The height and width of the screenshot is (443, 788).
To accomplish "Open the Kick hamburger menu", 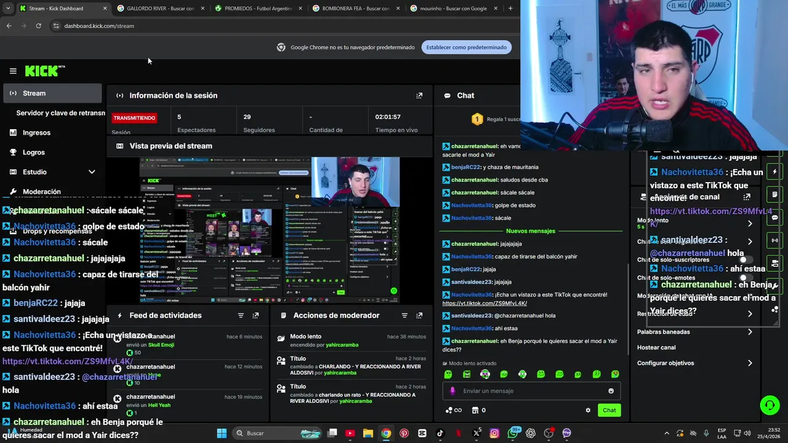I will click(x=13, y=71).
